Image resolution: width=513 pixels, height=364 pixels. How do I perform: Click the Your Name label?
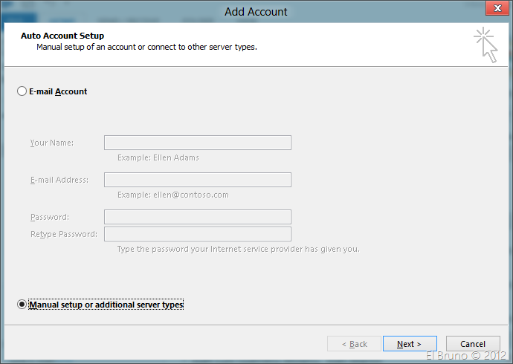pos(51,143)
